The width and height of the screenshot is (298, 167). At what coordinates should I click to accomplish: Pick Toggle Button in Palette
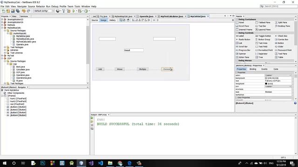[x=263, y=36]
